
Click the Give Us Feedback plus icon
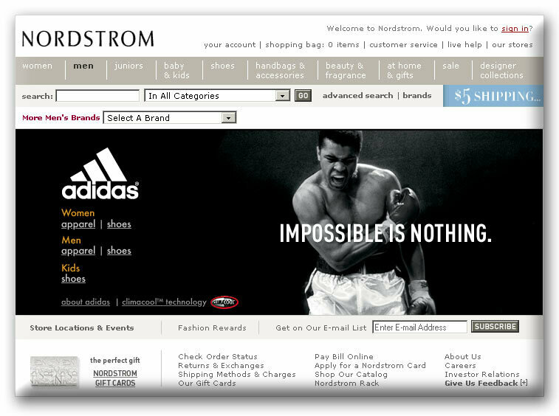pyautogui.click(x=524, y=383)
